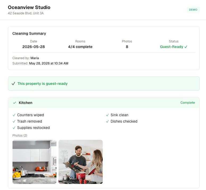Screen dimensions: 206x190
Task: Click the 4/4 complete rooms value
Action: 80,47
